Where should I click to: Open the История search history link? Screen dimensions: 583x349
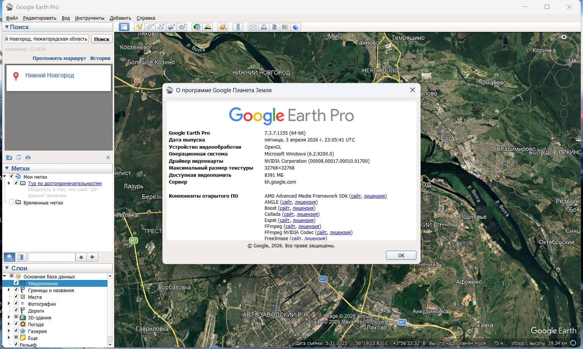[100, 58]
